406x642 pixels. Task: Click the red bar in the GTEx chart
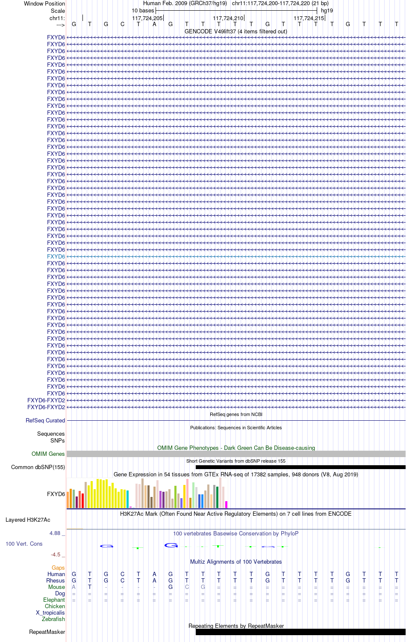pos(83,501)
